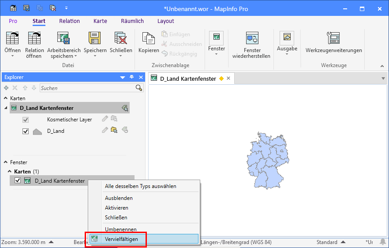Switch to the Layout ribbon tab
389x248 pixels.
[x=166, y=21]
